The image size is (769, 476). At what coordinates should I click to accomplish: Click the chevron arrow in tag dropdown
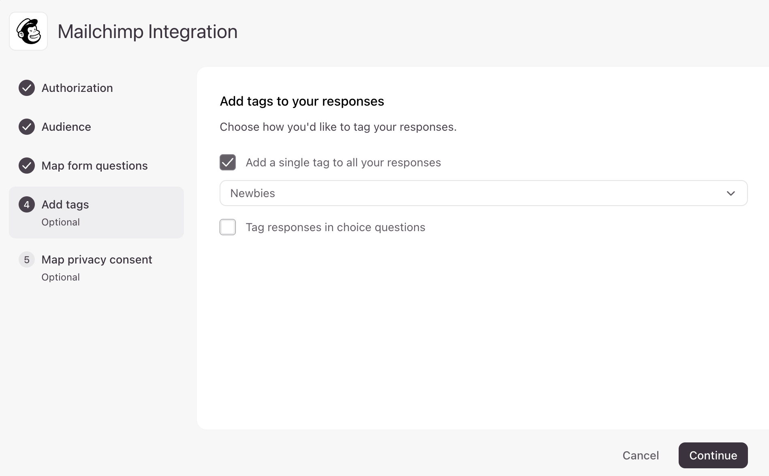point(731,193)
